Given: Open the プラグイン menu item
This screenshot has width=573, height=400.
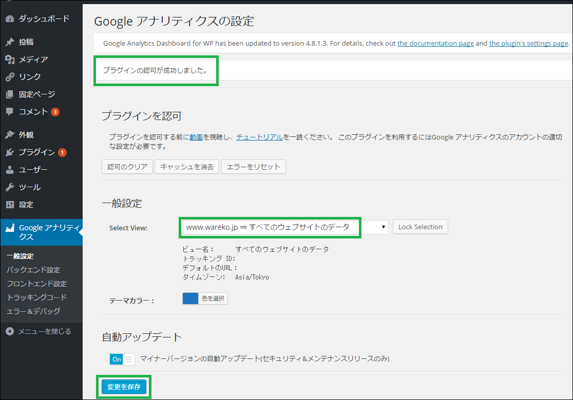Looking at the screenshot, I should tap(37, 152).
